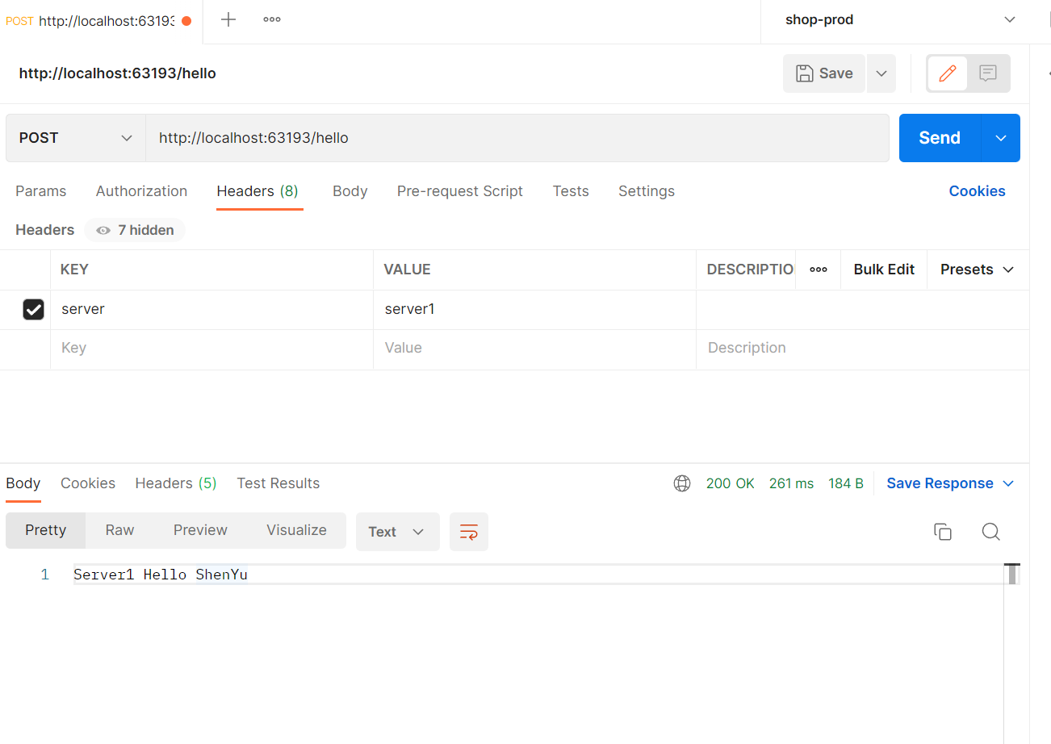Open the Cookies link
The width and height of the screenshot is (1051, 744).
pos(977,191)
